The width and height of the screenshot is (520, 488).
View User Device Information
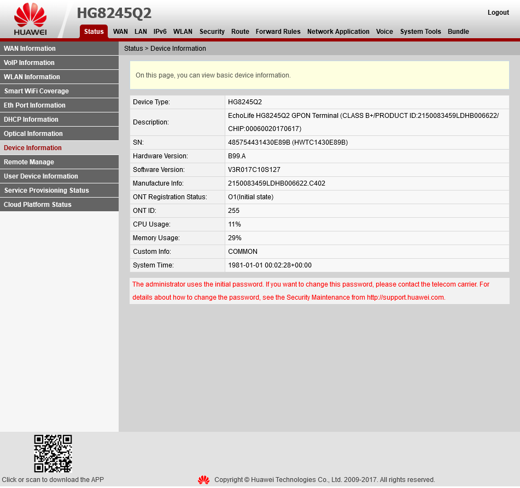click(60, 176)
